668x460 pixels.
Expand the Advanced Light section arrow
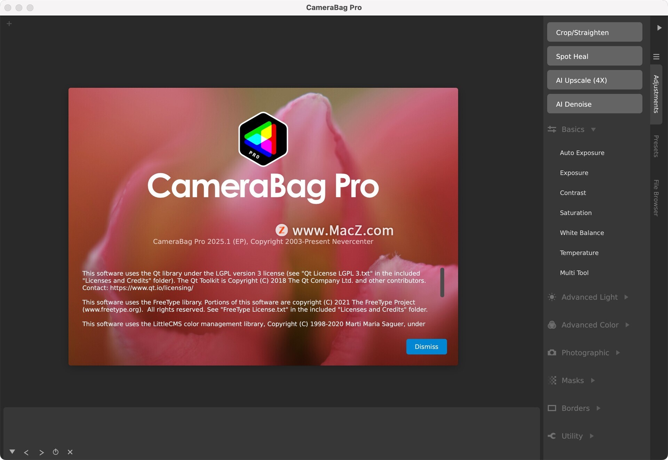pos(626,297)
